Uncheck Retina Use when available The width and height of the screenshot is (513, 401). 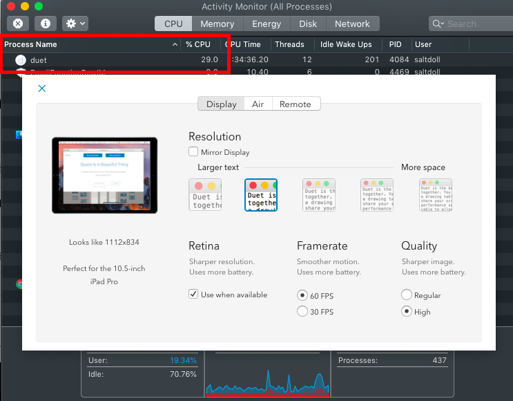(193, 294)
